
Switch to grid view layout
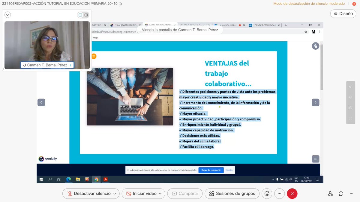(86, 15)
